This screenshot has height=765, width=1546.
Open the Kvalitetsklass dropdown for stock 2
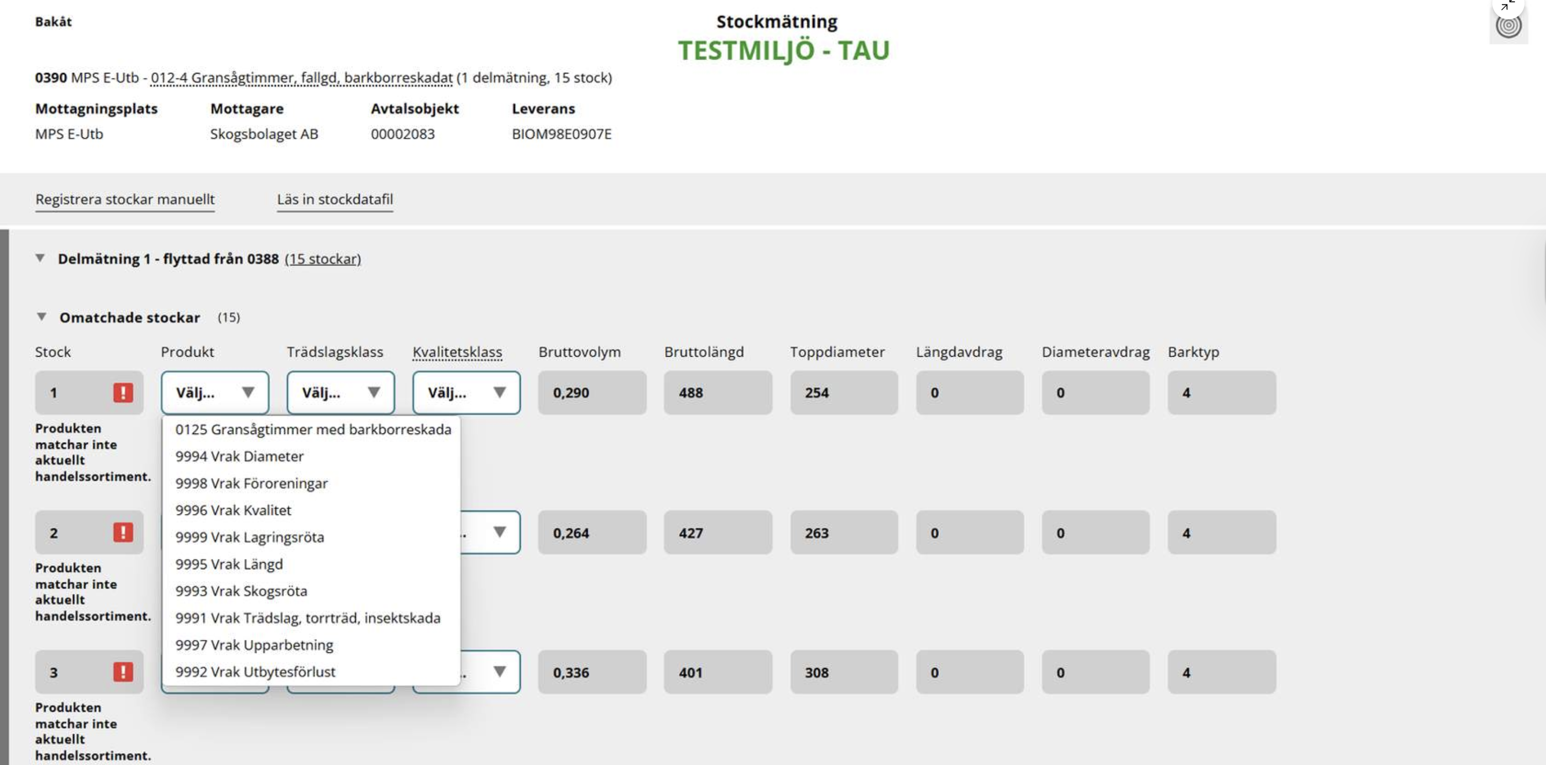pos(490,532)
